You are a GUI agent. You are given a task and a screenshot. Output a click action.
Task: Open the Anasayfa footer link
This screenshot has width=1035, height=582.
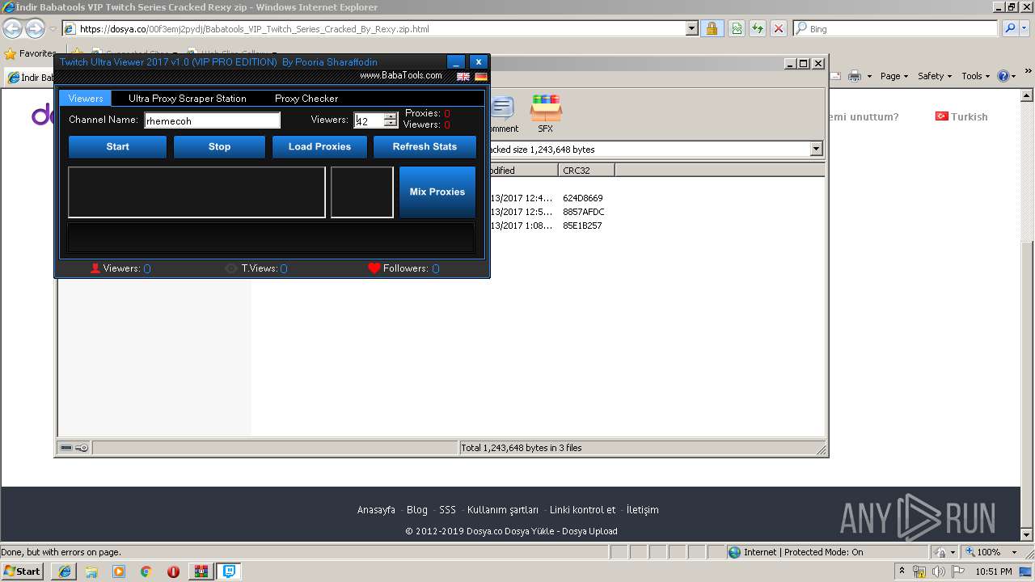tap(376, 509)
